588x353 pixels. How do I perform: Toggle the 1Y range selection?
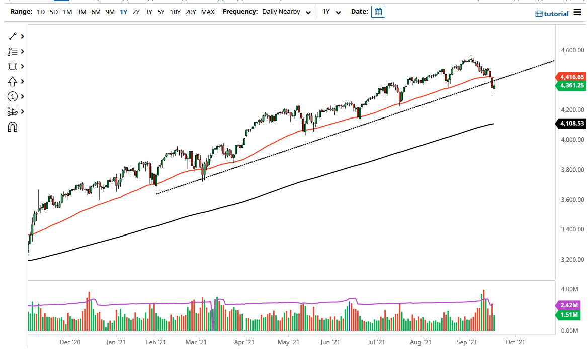[x=123, y=12]
